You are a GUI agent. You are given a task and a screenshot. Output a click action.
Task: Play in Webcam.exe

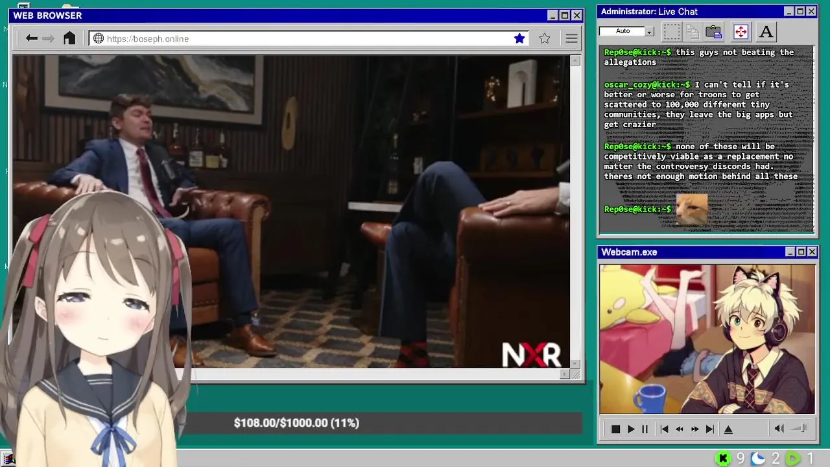tap(631, 429)
